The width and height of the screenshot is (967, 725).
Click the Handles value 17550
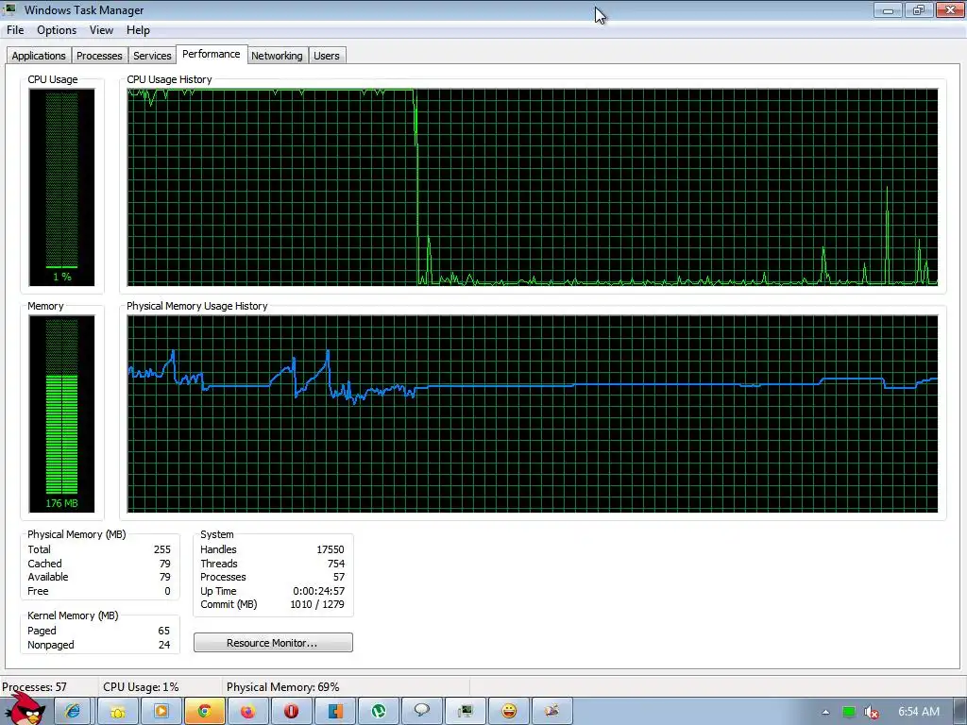pos(330,549)
